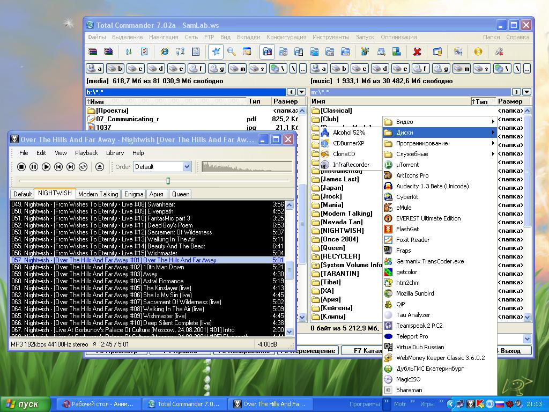The height and width of the screenshot is (412, 549).
Task: Launch µTorrent from the programs menu
Action: 440,165
